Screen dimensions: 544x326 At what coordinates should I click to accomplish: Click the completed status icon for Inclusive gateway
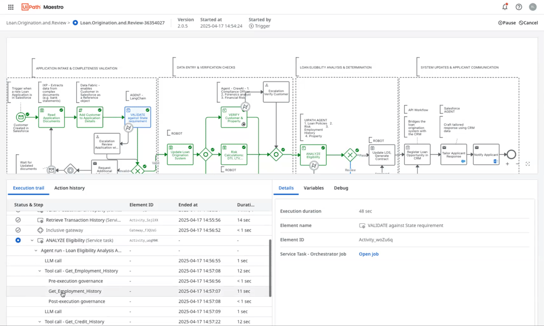tap(18, 230)
